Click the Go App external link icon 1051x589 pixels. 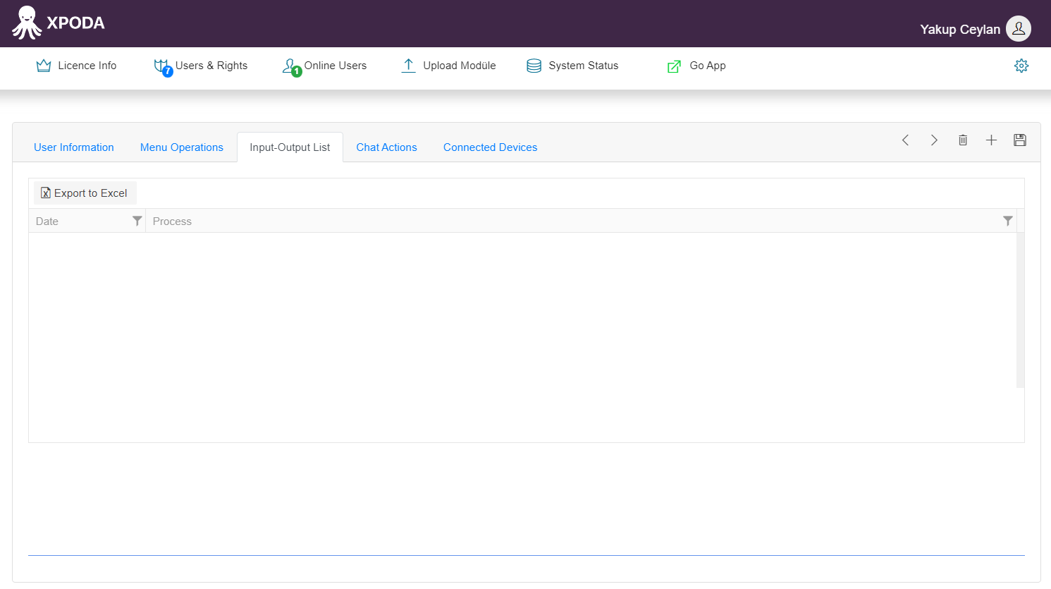[x=674, y=66]
